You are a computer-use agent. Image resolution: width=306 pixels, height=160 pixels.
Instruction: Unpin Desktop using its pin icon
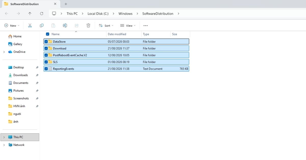37,68
